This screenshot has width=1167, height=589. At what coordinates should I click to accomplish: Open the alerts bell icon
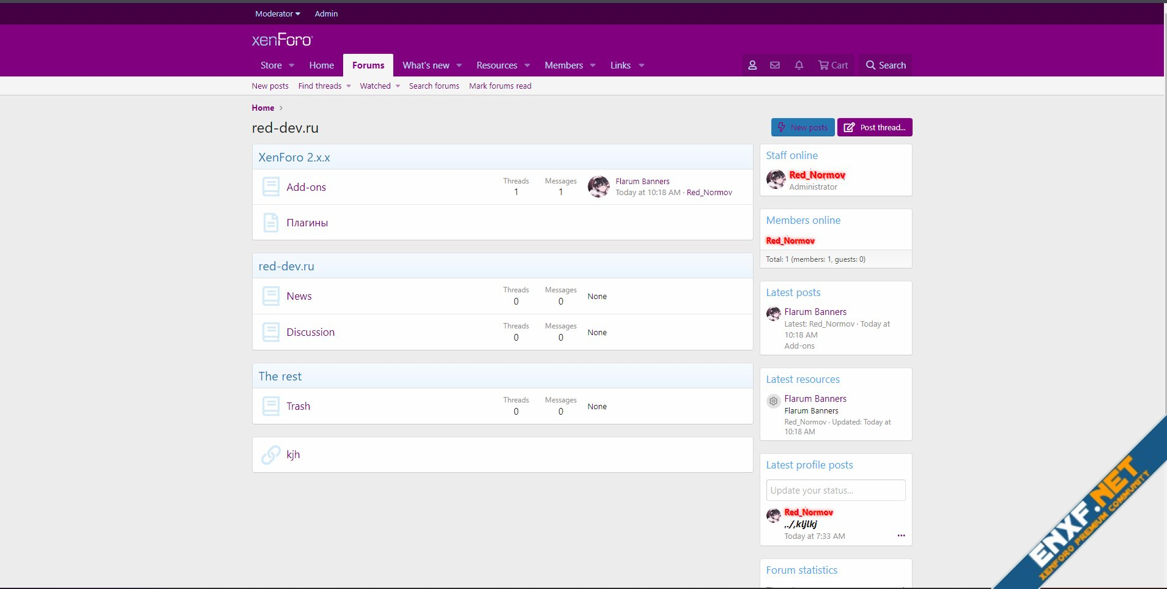[799, 65]
